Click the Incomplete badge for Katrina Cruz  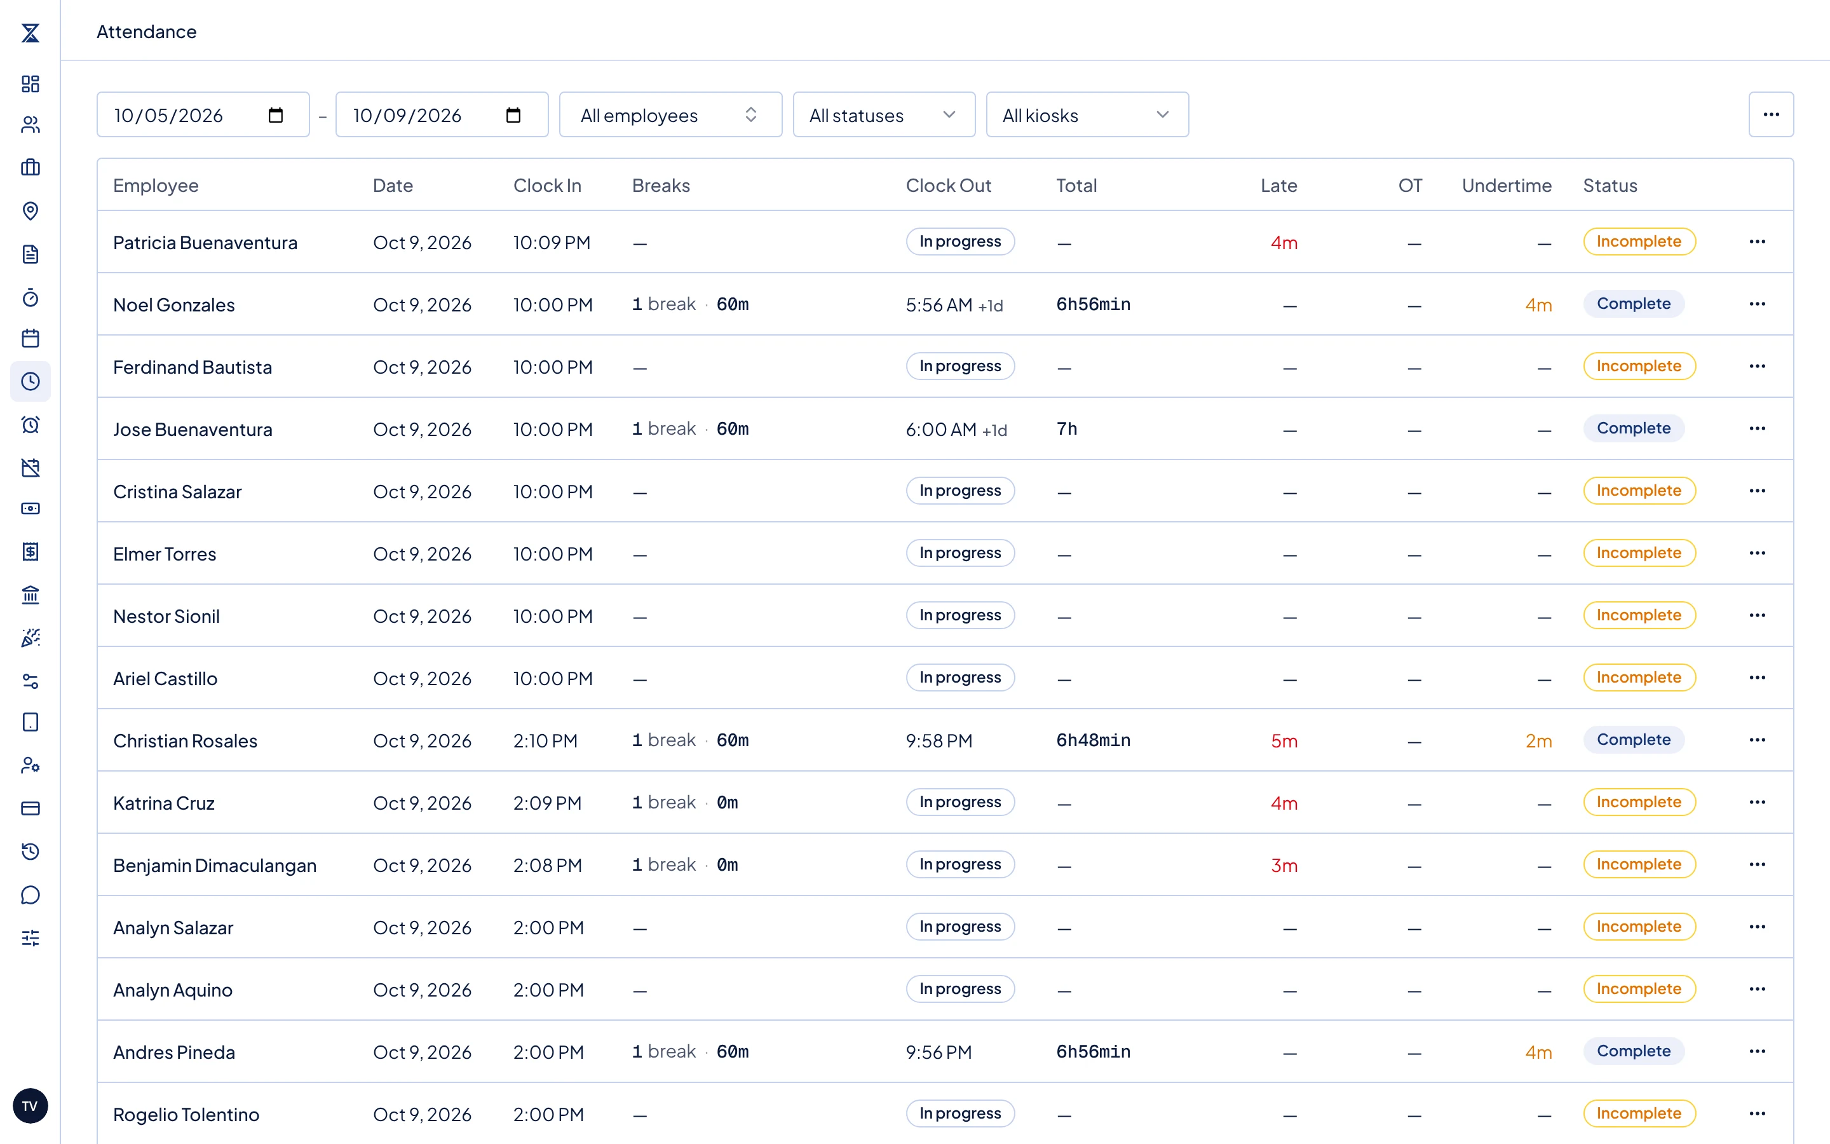[1639, 802]
